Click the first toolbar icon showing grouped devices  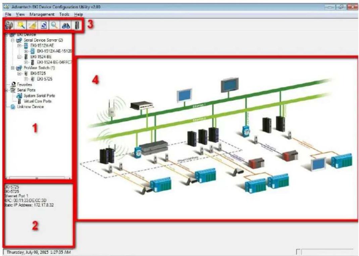9,25
